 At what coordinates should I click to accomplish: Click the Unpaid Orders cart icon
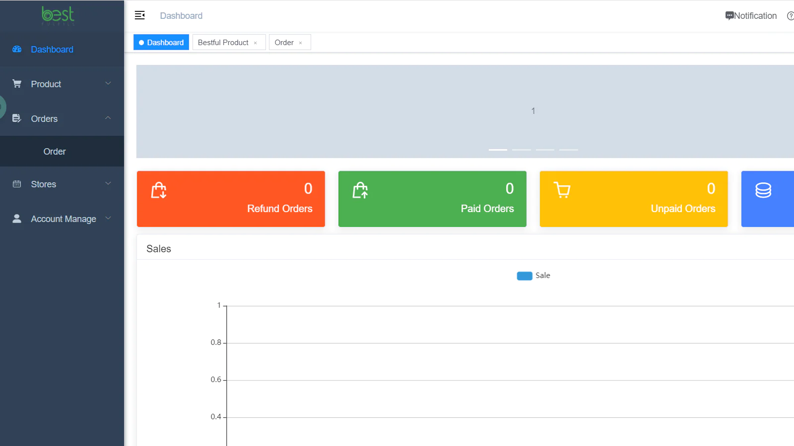(562, 190)
